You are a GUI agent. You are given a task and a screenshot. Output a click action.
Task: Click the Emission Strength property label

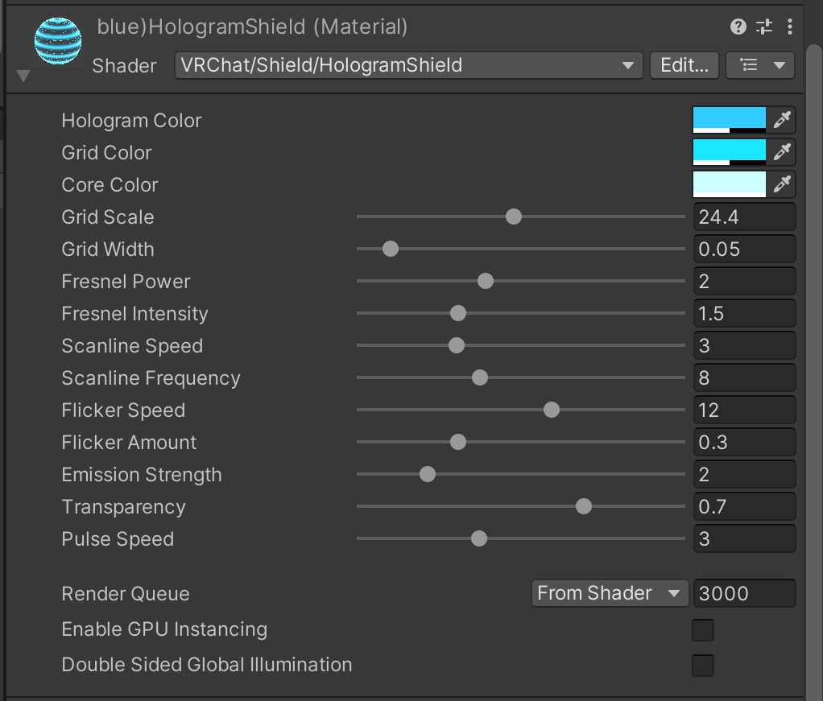(141, 475)
